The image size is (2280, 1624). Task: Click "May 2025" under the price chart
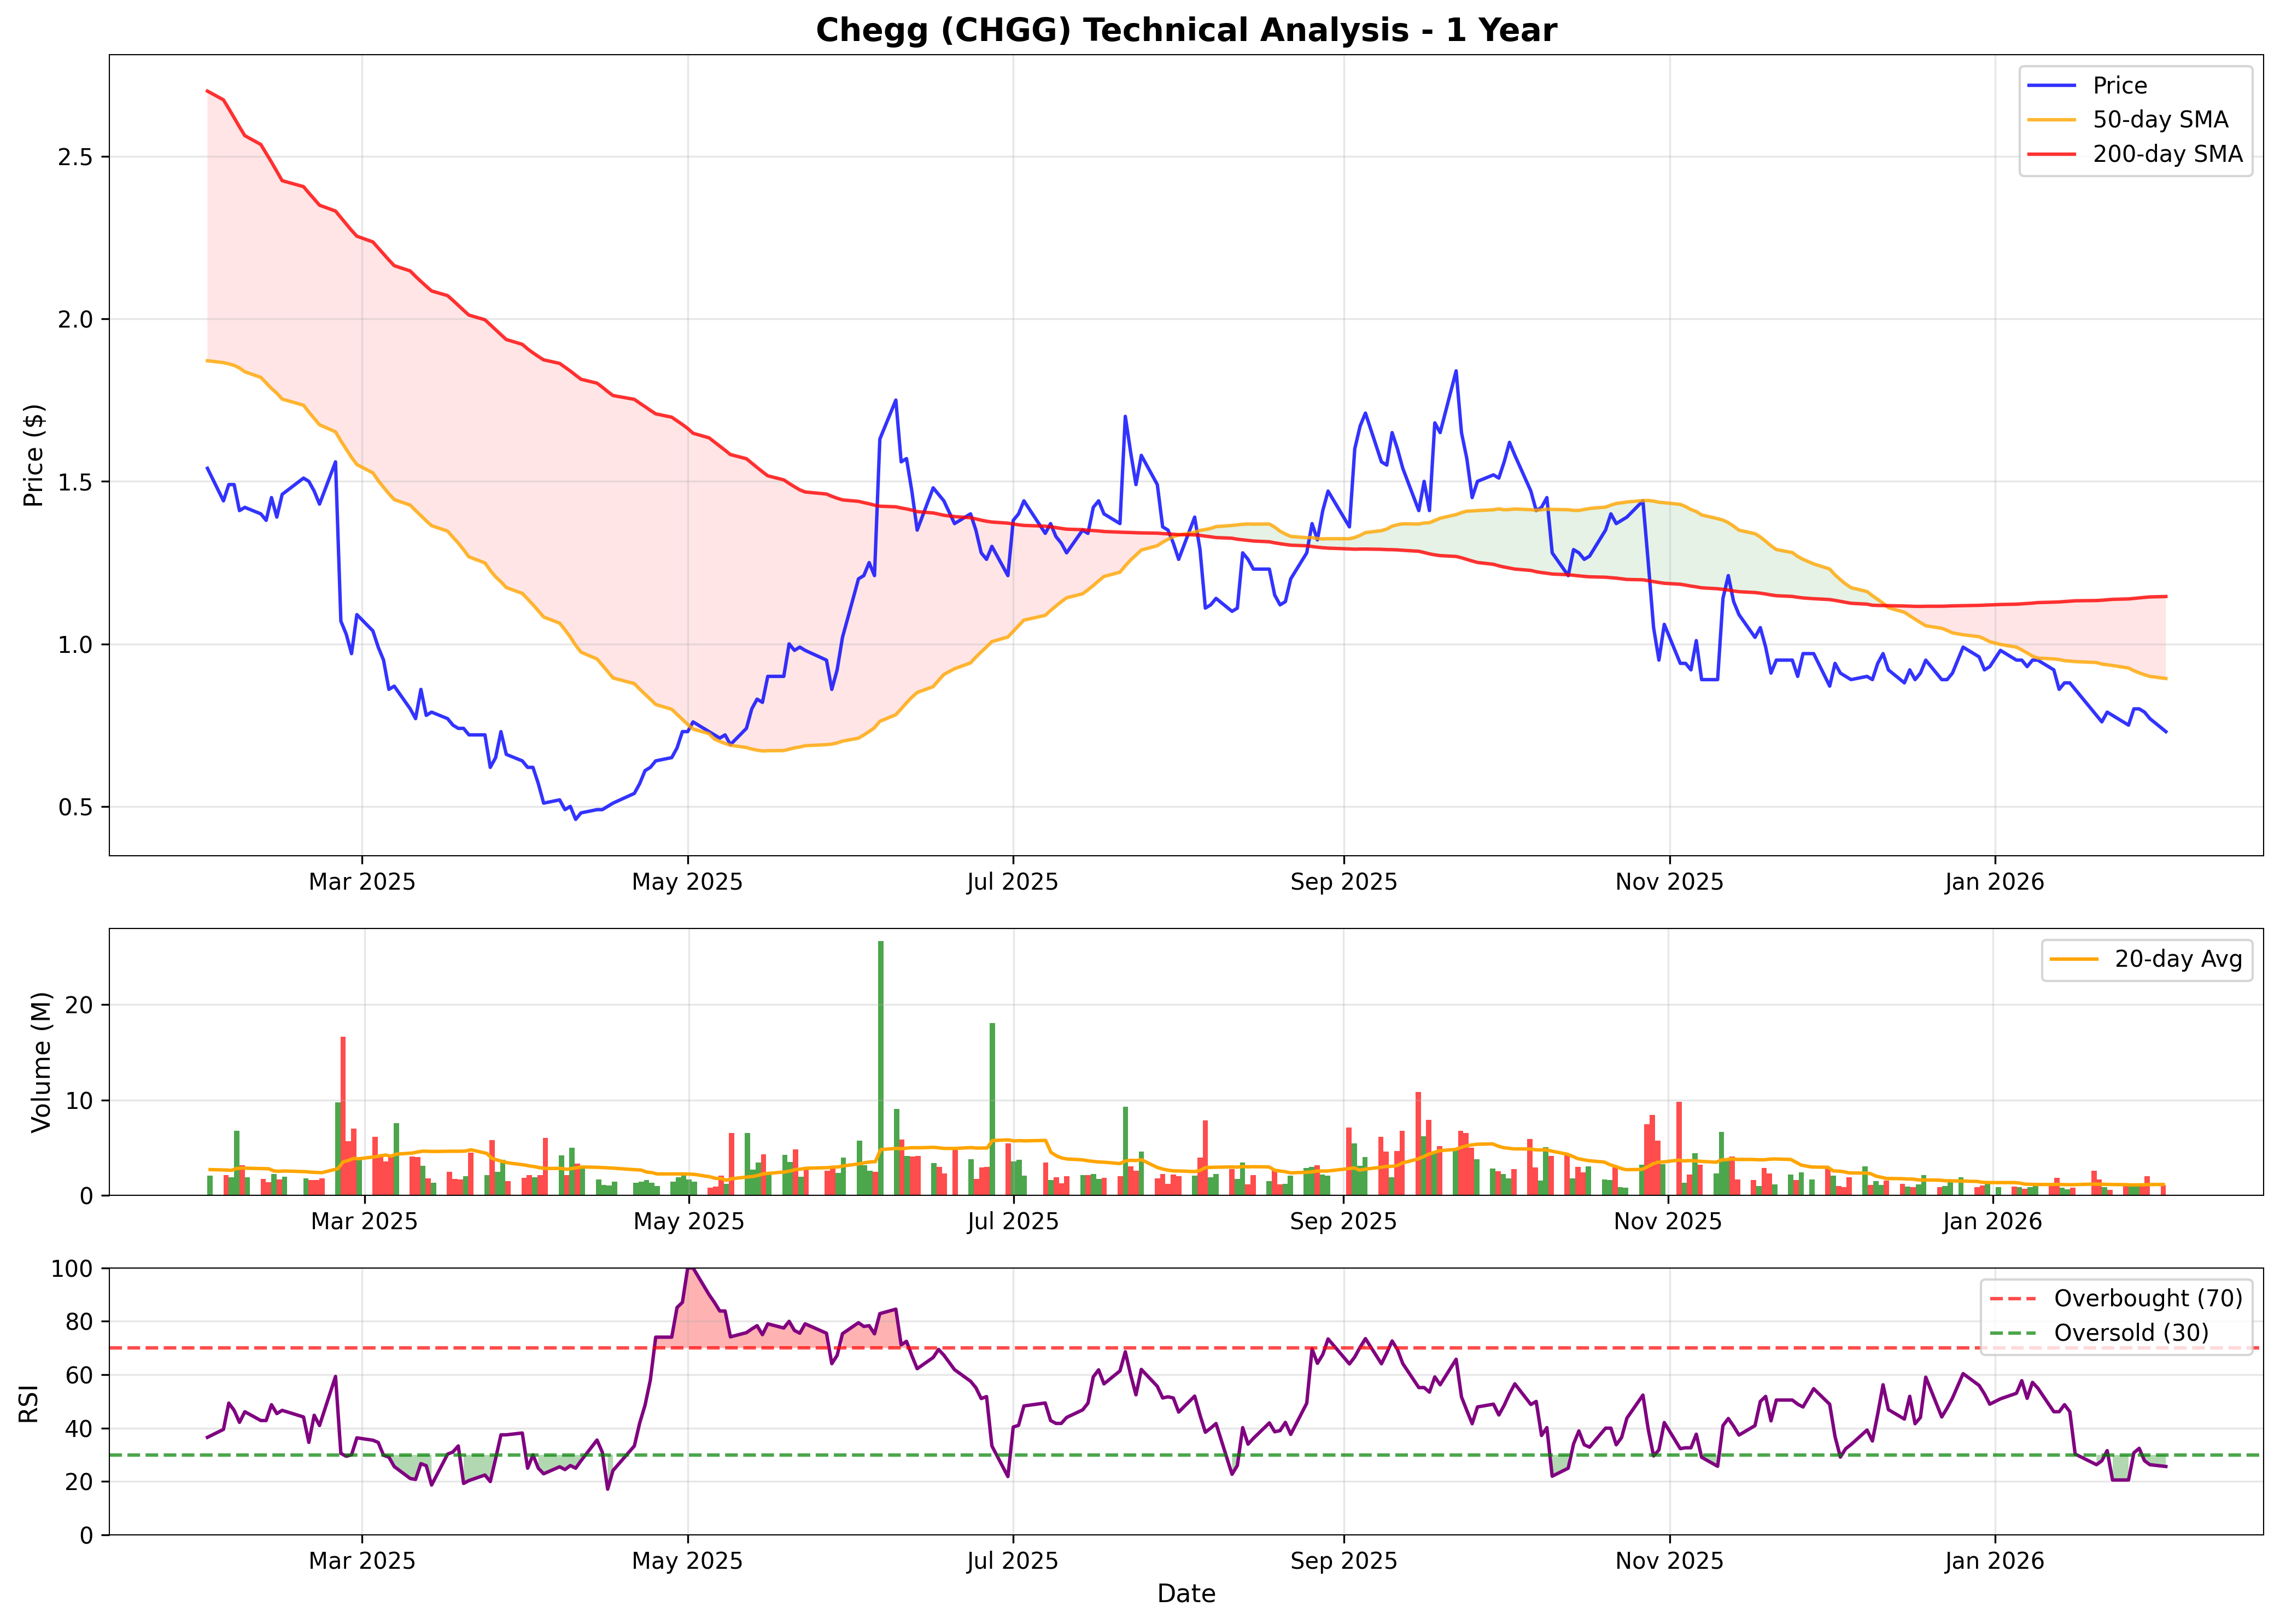687,882
